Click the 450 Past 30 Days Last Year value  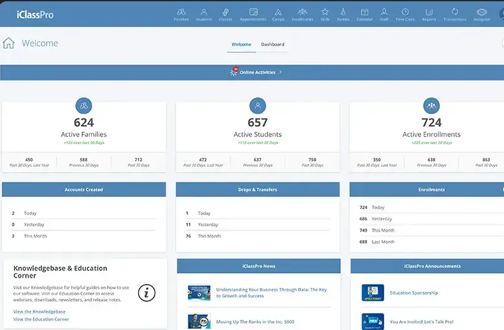click(x=29, y=160)
